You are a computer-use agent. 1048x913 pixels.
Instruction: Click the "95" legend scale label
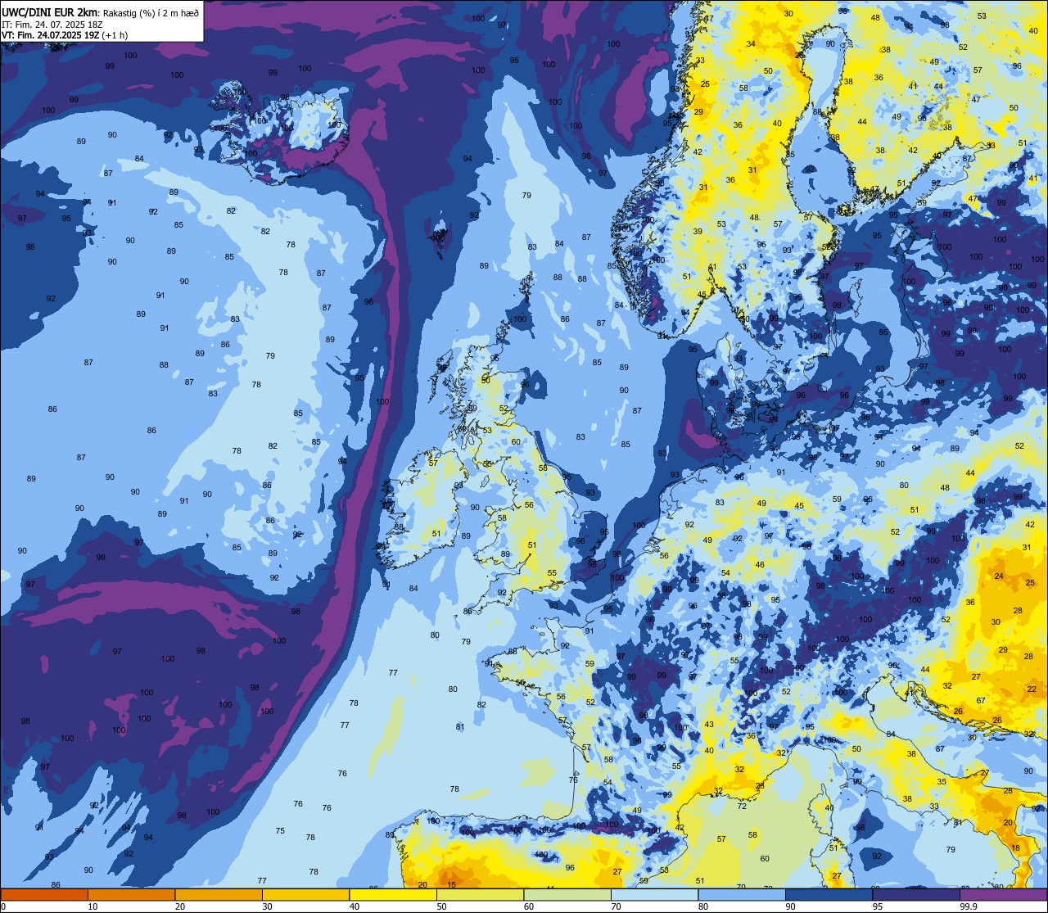[x=879, y=906]
